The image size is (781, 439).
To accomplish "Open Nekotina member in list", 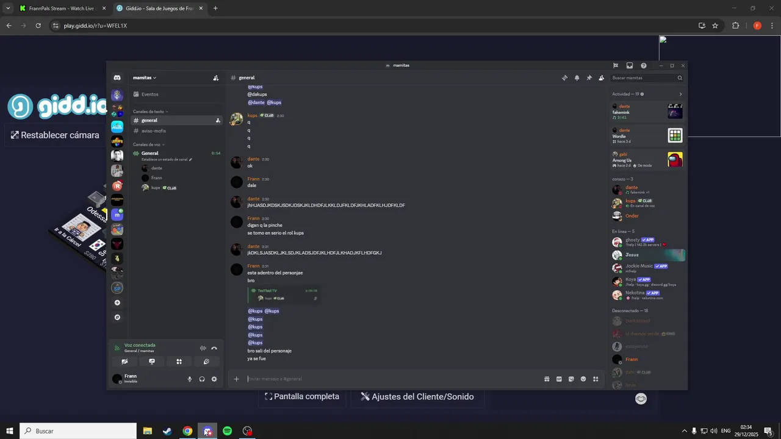I will [647, 295].
